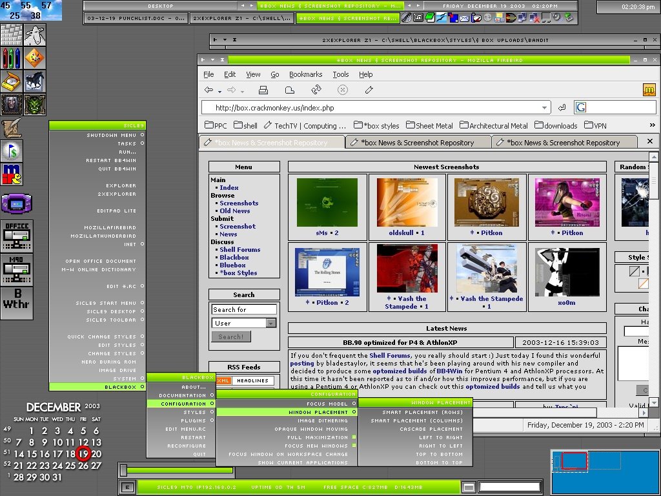The width and height of the screenshot is (661, 496).
Task: Launch the mIRC desktop icon
Action: [x=12, y=174]
